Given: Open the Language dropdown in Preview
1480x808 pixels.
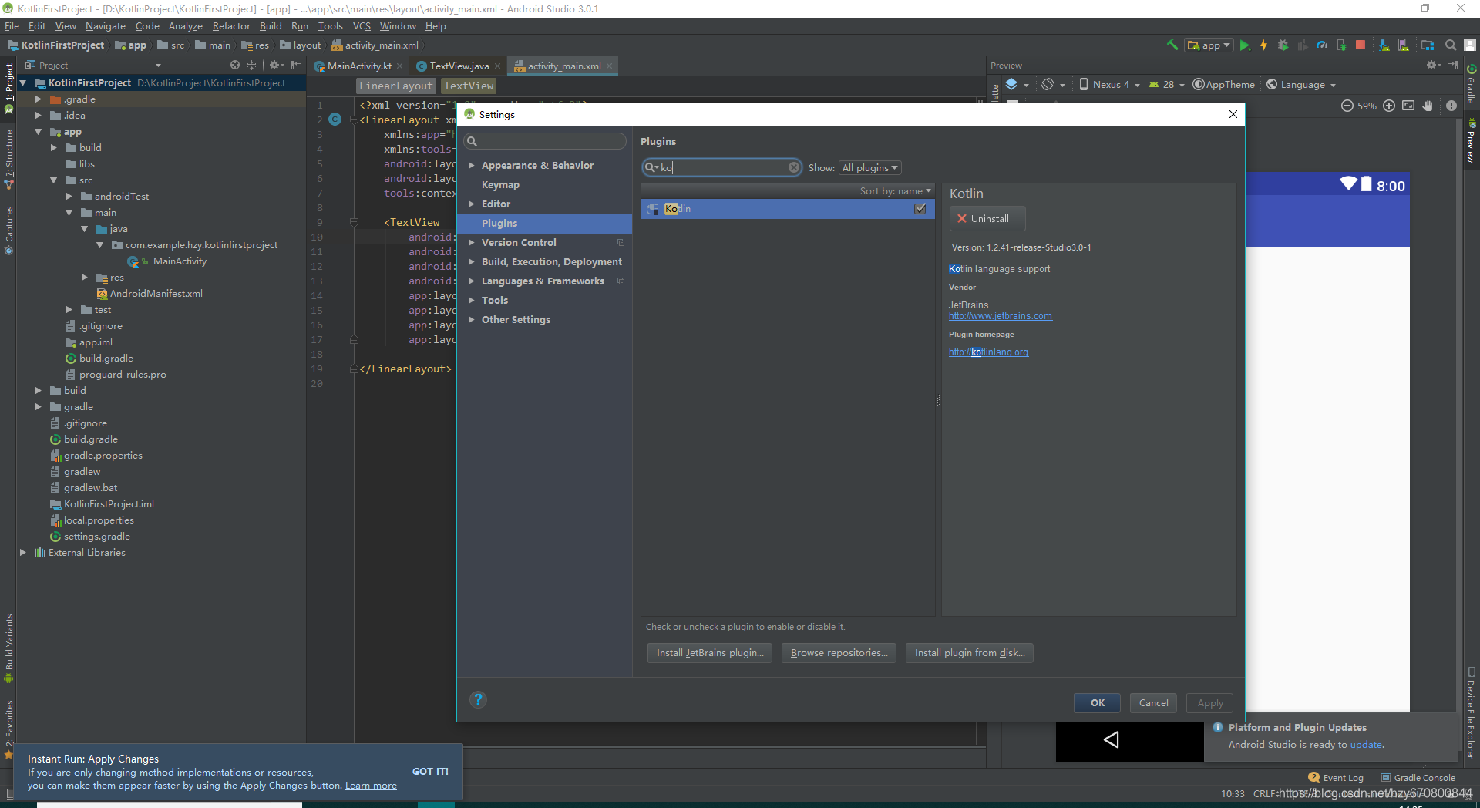Looking at the screenshot, I should tap(1301, 85).
